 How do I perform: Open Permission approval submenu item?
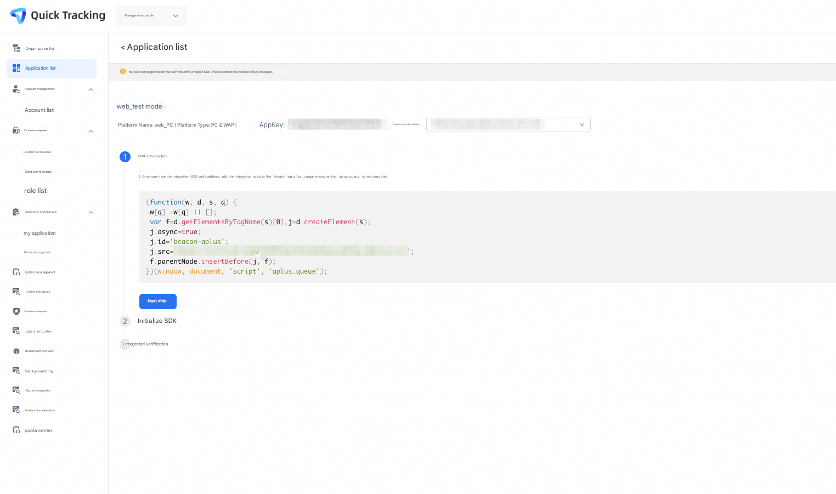[x=37, y=252]
